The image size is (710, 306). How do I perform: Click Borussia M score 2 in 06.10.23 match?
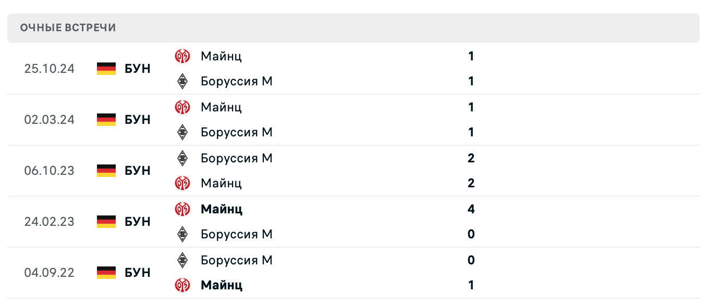471,158
